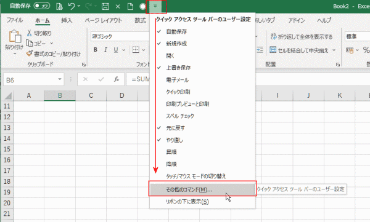Image resolution: width=370 pixels, height=222 pixels.
Task: Switch to the 挿入 ribbon tab
Action: (67, 20)
